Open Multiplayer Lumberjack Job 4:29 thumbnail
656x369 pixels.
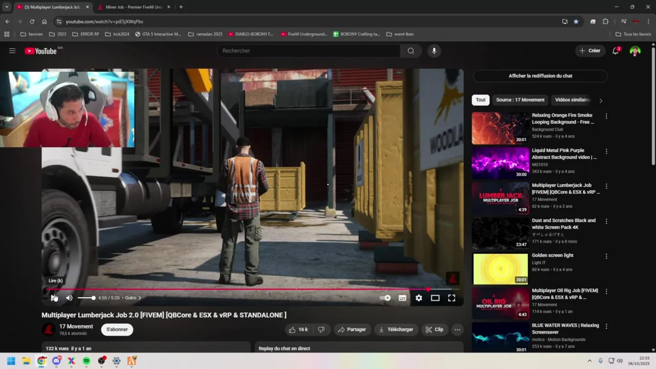point(500,198)
